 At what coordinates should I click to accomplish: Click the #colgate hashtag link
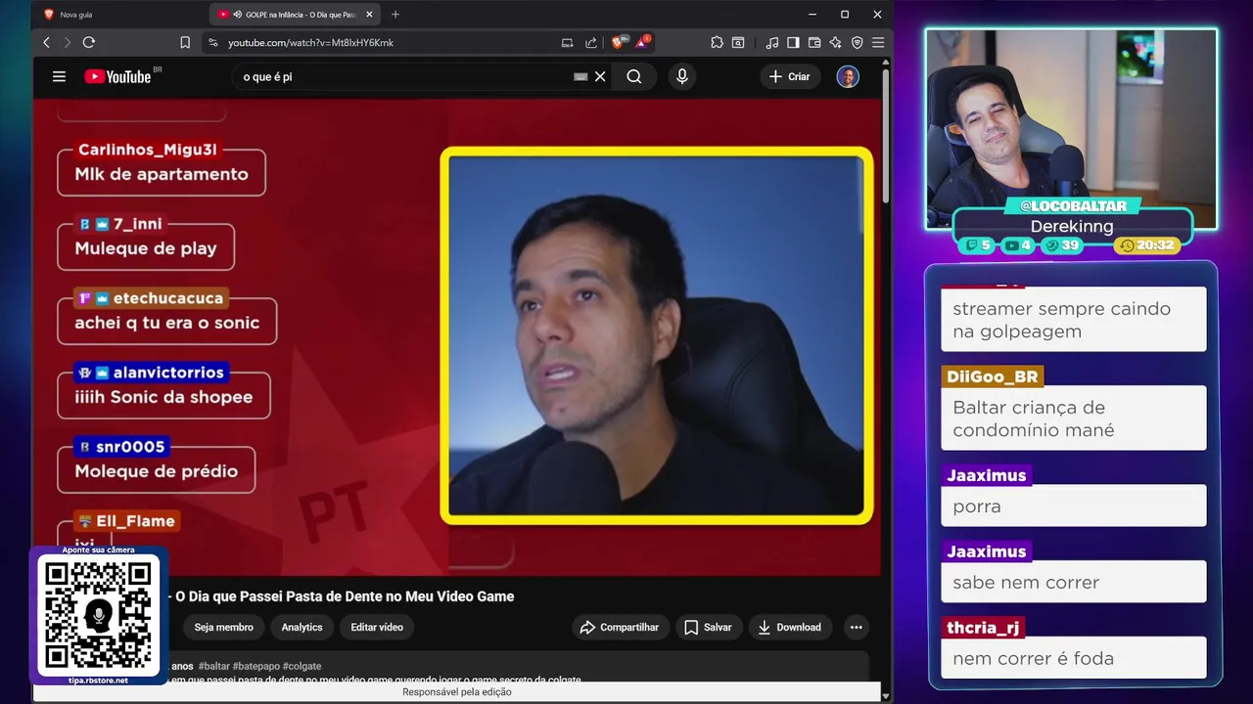(302, 666)
